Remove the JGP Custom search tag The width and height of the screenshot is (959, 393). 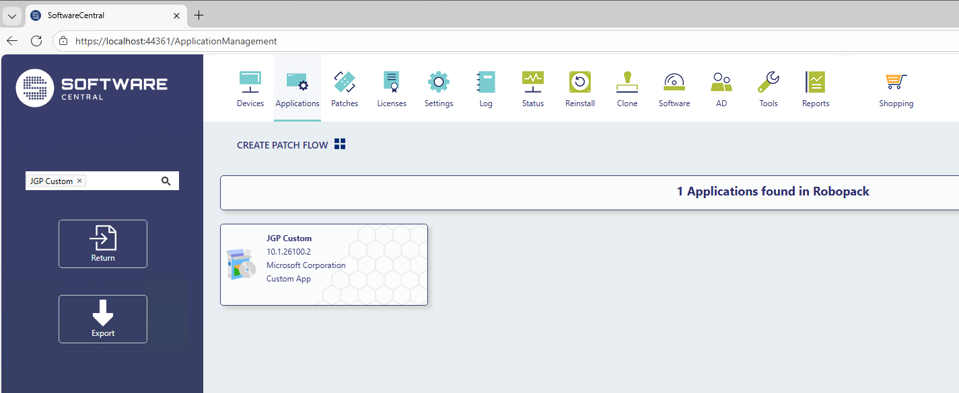(79, 181)
